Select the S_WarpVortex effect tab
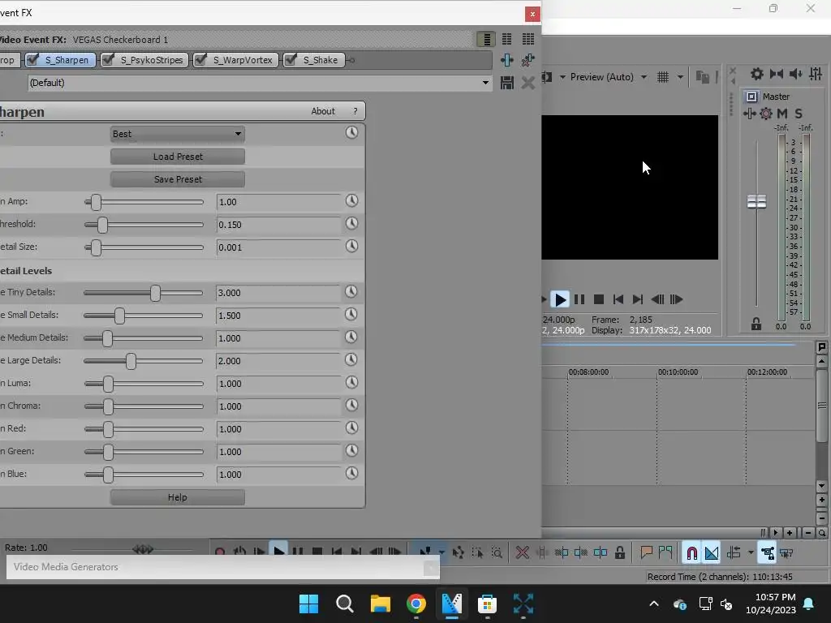Screen dimensions: 831x623 243,60
